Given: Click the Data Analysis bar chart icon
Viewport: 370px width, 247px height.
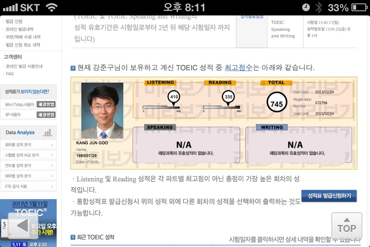Looking at the screenshot, I should (48, 132).
